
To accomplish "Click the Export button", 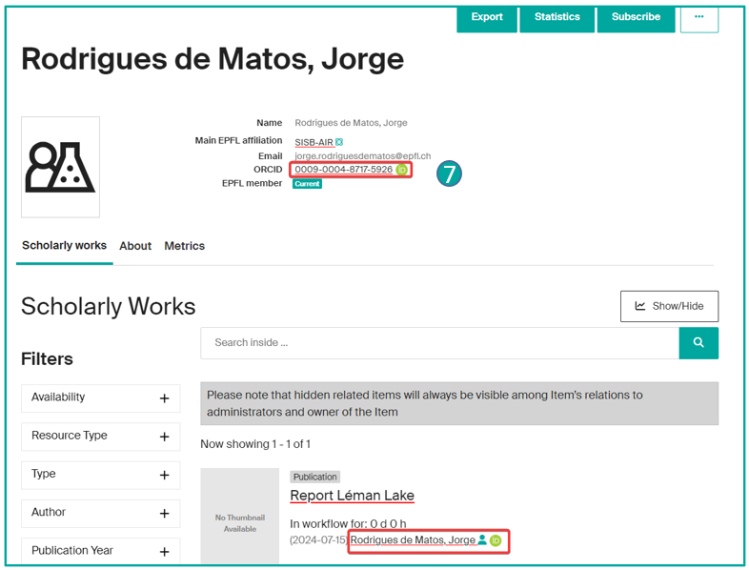I will click(x=487, y=17).
